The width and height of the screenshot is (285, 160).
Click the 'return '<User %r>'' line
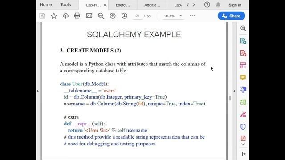coord(107,130)
